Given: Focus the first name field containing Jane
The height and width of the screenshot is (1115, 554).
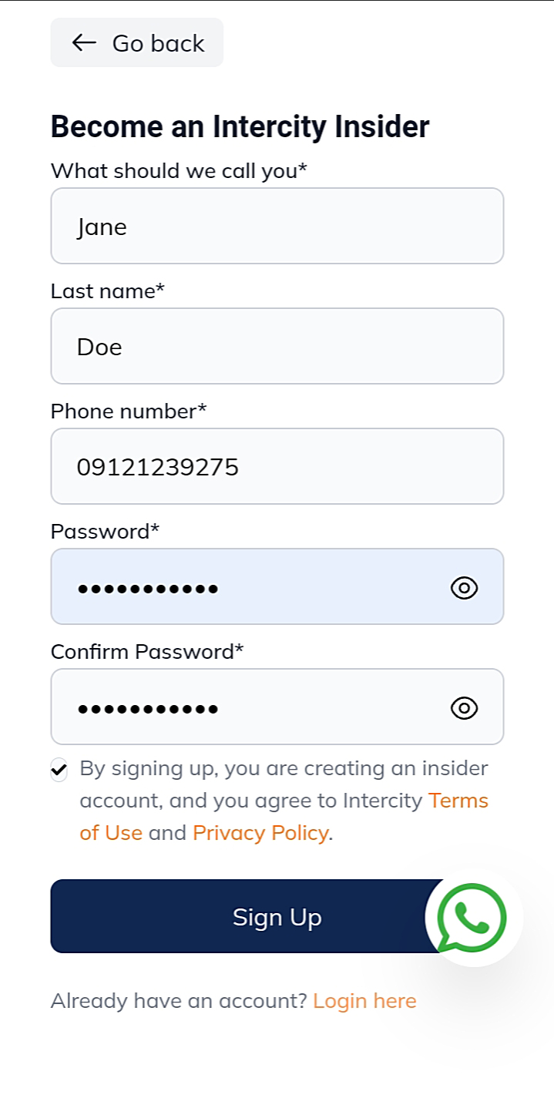Looking at the screenshot, I should click(277, 227).
